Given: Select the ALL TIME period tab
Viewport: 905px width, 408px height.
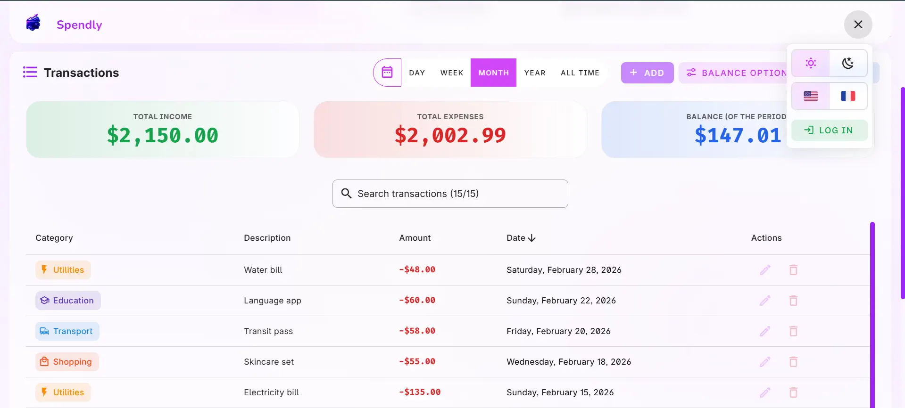Looking at the screenshot, I should [x=580, y=73].
